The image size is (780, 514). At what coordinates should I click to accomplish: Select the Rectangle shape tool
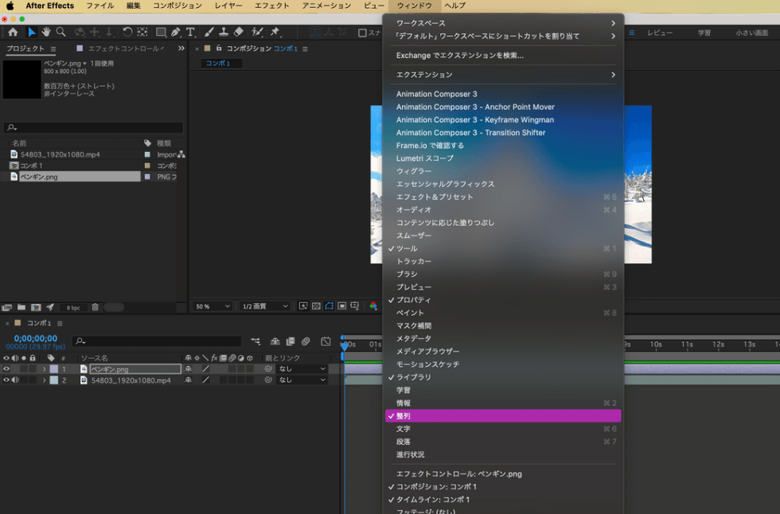click(x=161, y=32)
